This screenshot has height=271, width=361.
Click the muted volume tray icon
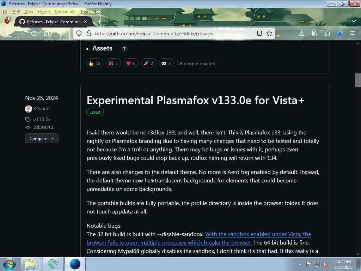[325, 264]
